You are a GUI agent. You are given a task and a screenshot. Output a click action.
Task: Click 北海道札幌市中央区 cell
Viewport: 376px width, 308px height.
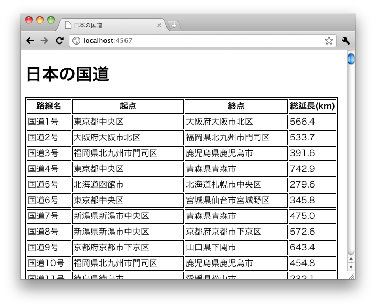click(236, 184)
